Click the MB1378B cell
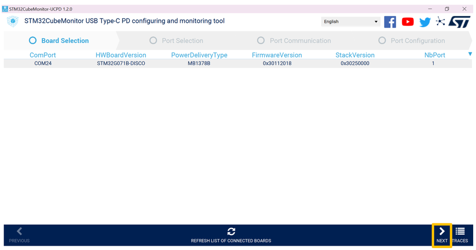This screenshot has height=250, width=476. [x=199, y=63]
